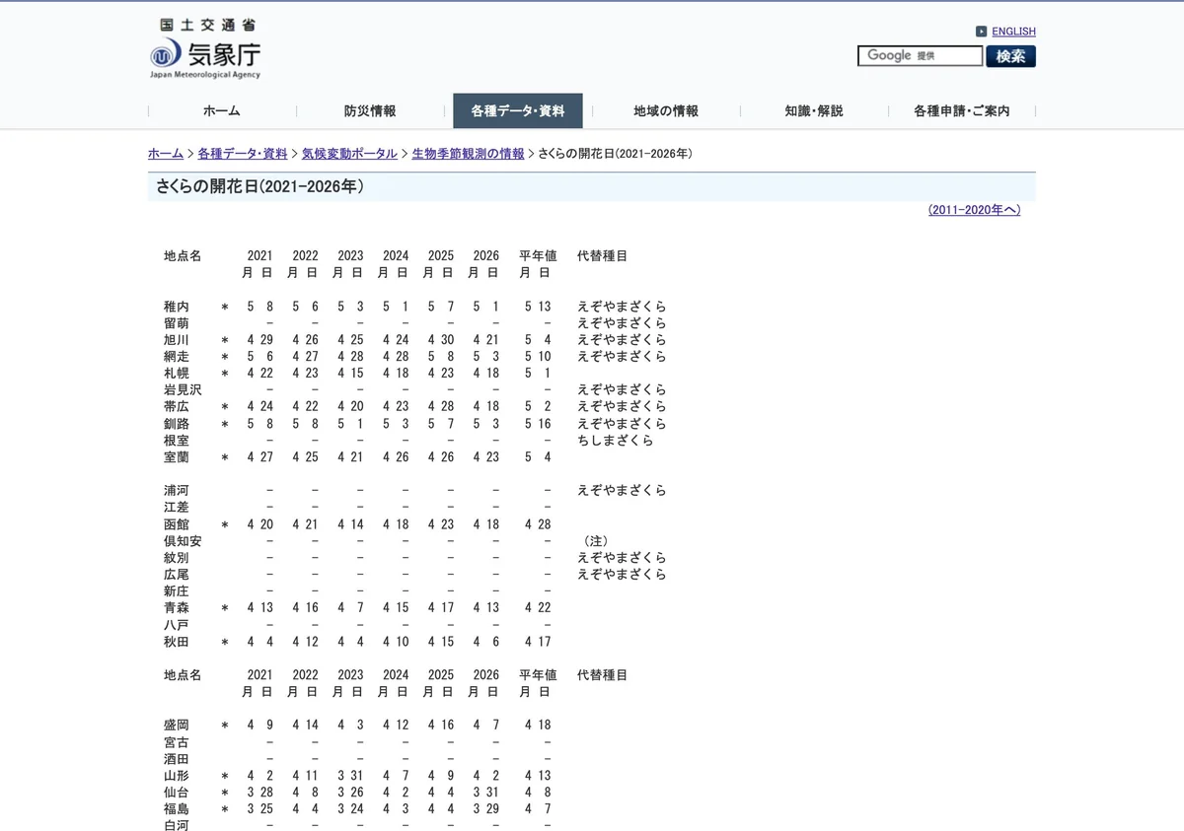Click ちしまざくら in the 根室 row
Viewport: 1184px width, 831px height.
[x=616, y=441]
